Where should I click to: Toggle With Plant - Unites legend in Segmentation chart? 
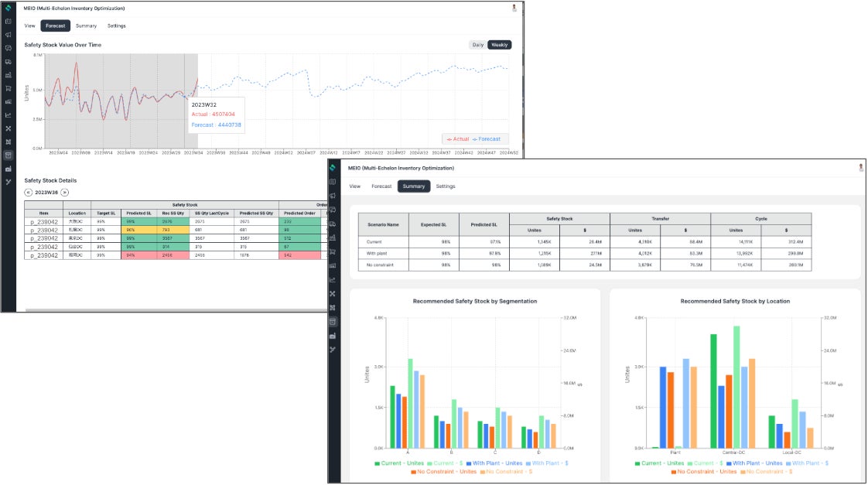[x=494, y=463]
